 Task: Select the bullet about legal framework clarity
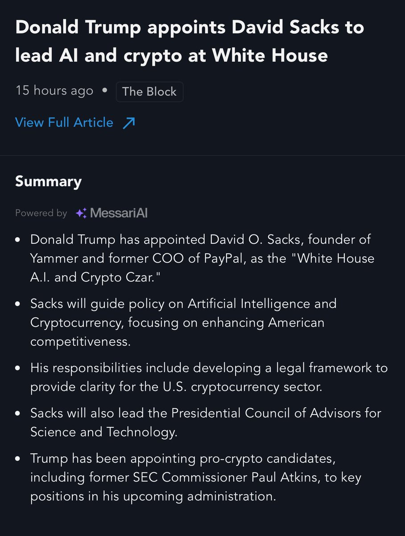pos(209,377)
